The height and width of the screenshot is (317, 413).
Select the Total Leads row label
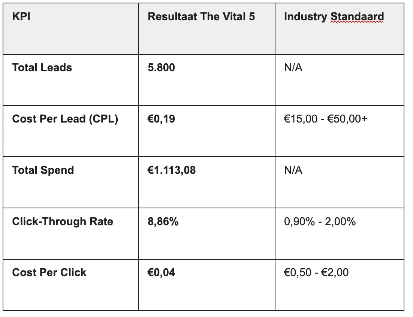coord(42,68)
